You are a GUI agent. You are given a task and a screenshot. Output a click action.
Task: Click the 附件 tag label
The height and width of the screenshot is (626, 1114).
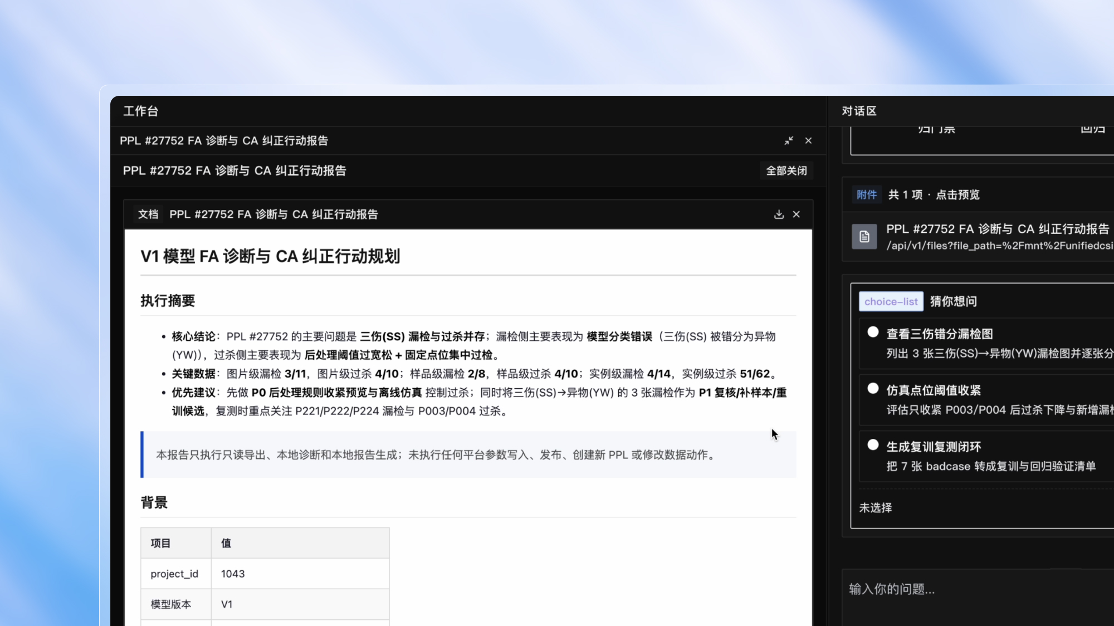[x=867, y=194]
